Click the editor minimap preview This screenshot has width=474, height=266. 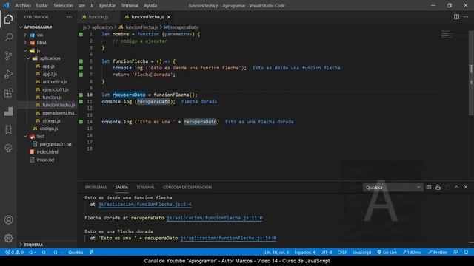[453, 35]
